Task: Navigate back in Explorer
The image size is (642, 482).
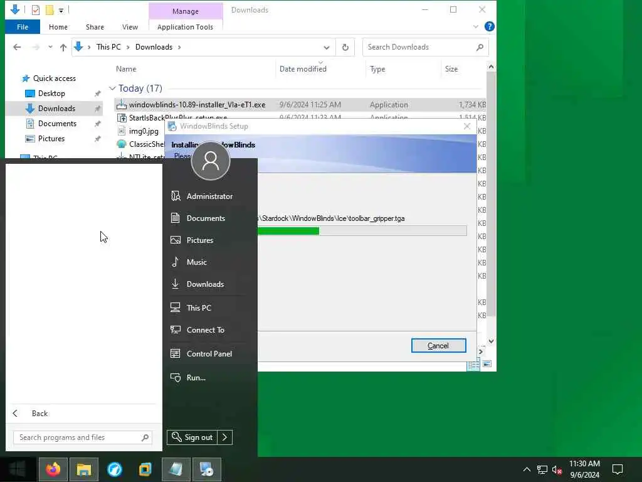Action: (17, 47)
